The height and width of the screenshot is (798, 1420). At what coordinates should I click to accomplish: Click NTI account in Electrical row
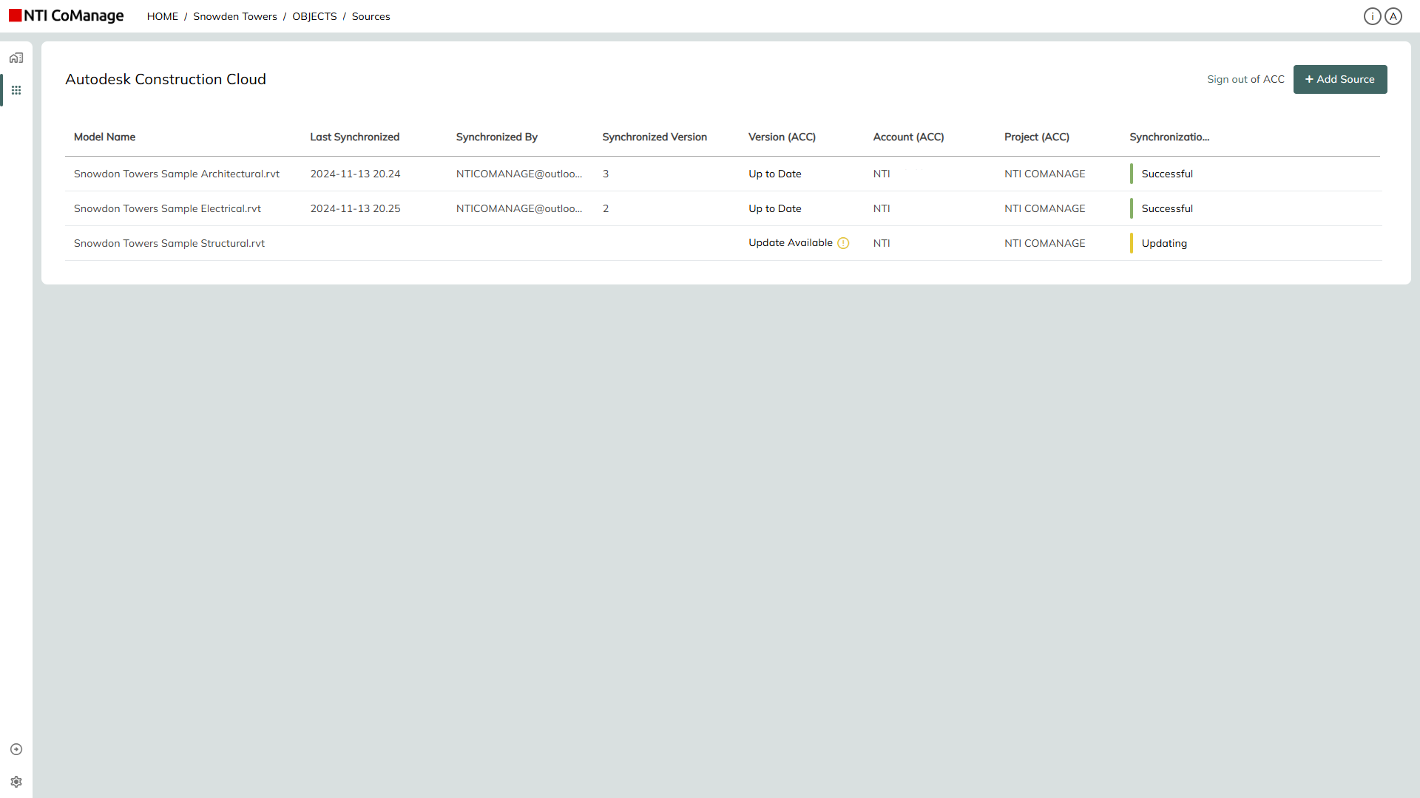[x=882, y=208]
